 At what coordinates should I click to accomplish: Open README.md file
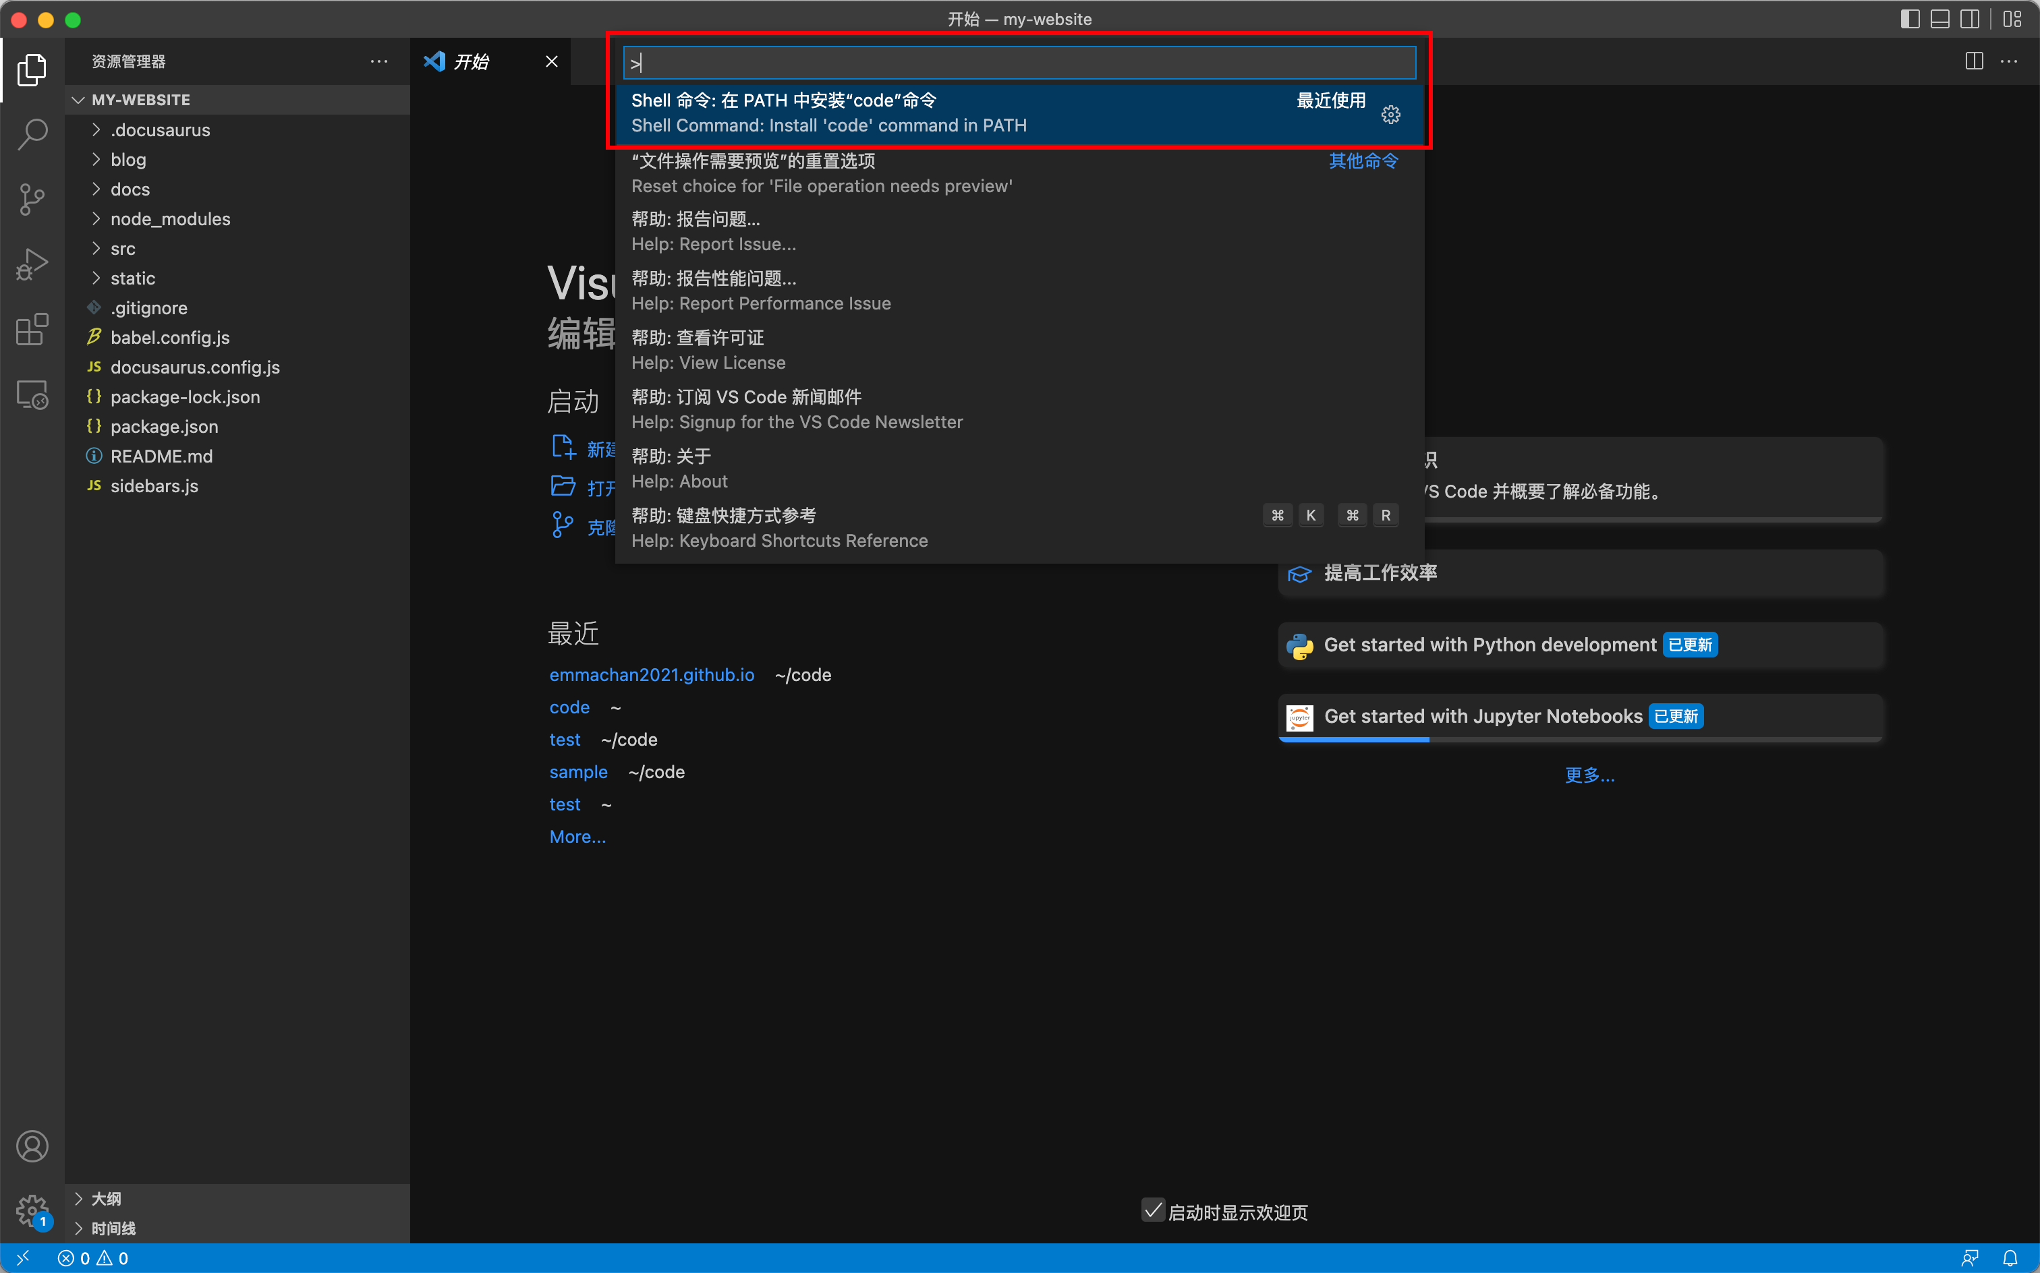[x=237, y=456]
